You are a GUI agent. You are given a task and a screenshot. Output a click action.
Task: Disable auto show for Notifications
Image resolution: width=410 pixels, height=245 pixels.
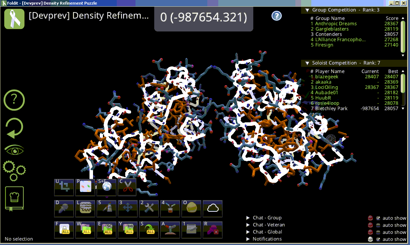(x=378, y=239)
